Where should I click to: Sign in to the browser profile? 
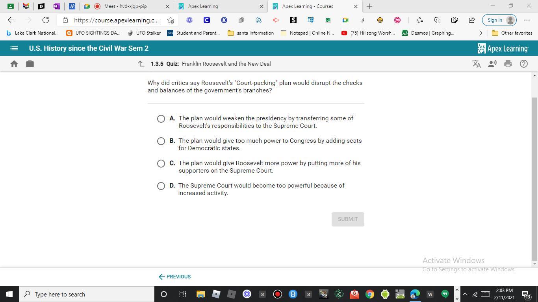click(499, 20)
